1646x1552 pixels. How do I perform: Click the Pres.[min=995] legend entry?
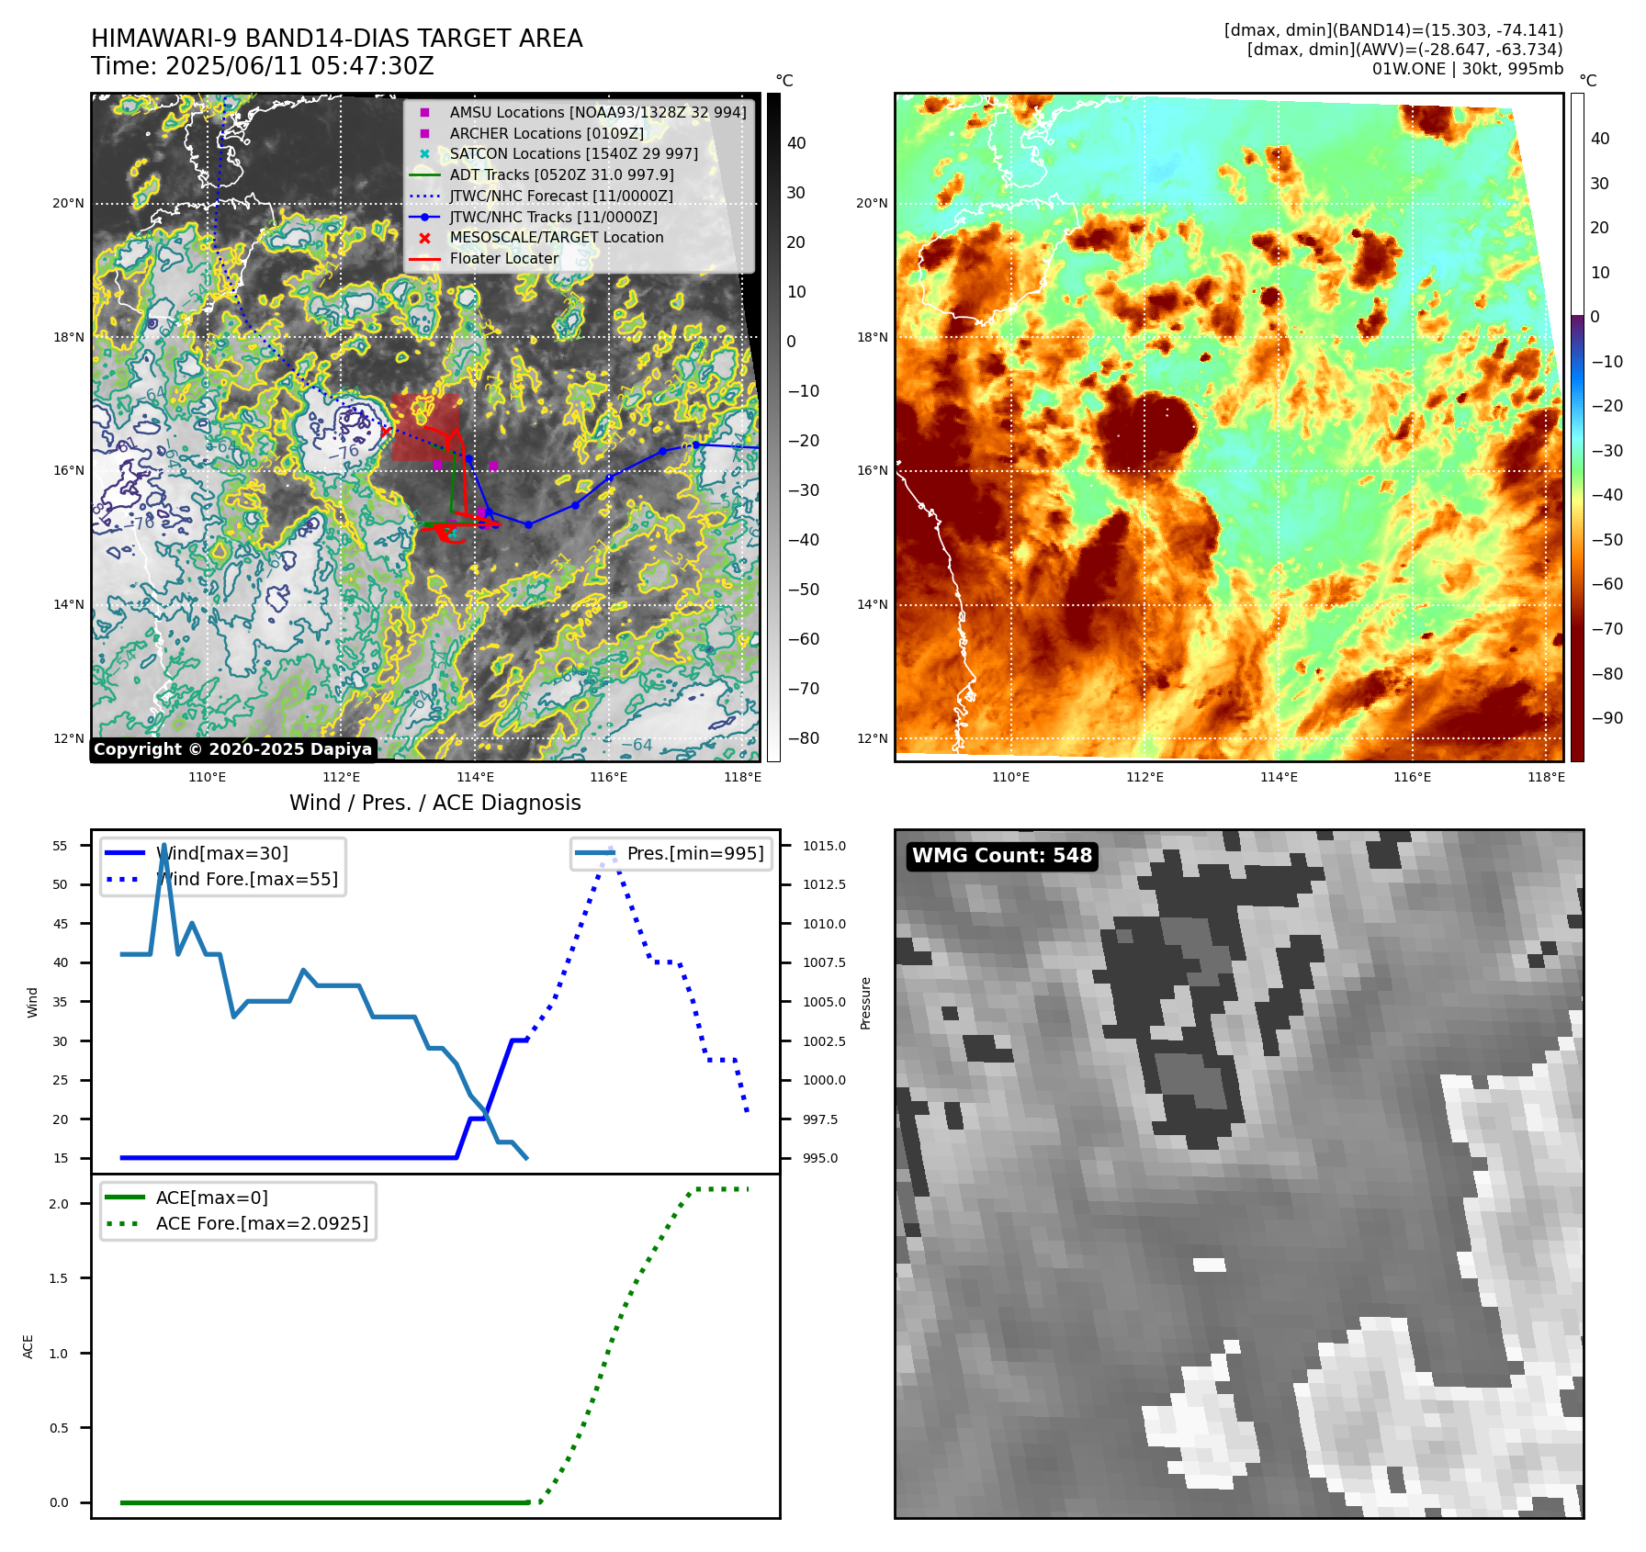pos(671,853)
